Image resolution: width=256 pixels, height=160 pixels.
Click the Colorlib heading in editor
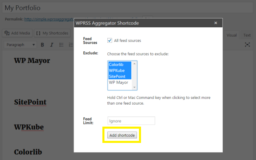[28, 152]
